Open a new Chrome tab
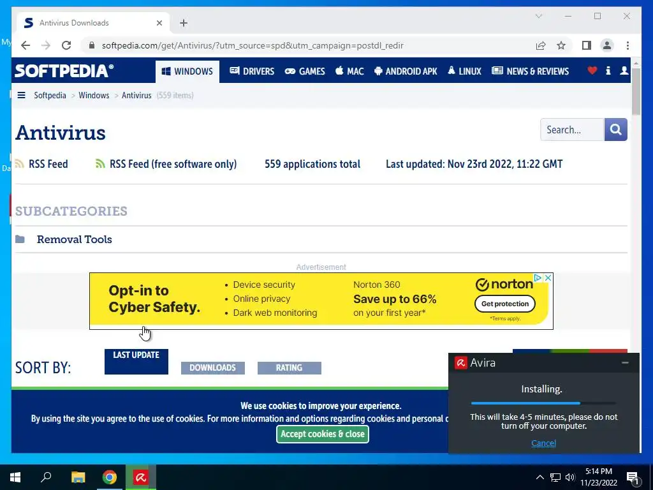This screenshot has width=653, height=490. point(184,23)
